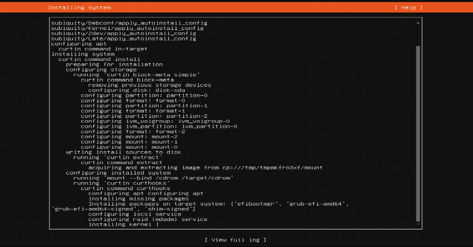473x247 pixels.
Task: Select 'removing previous storage devices' line
Action: 150,85
